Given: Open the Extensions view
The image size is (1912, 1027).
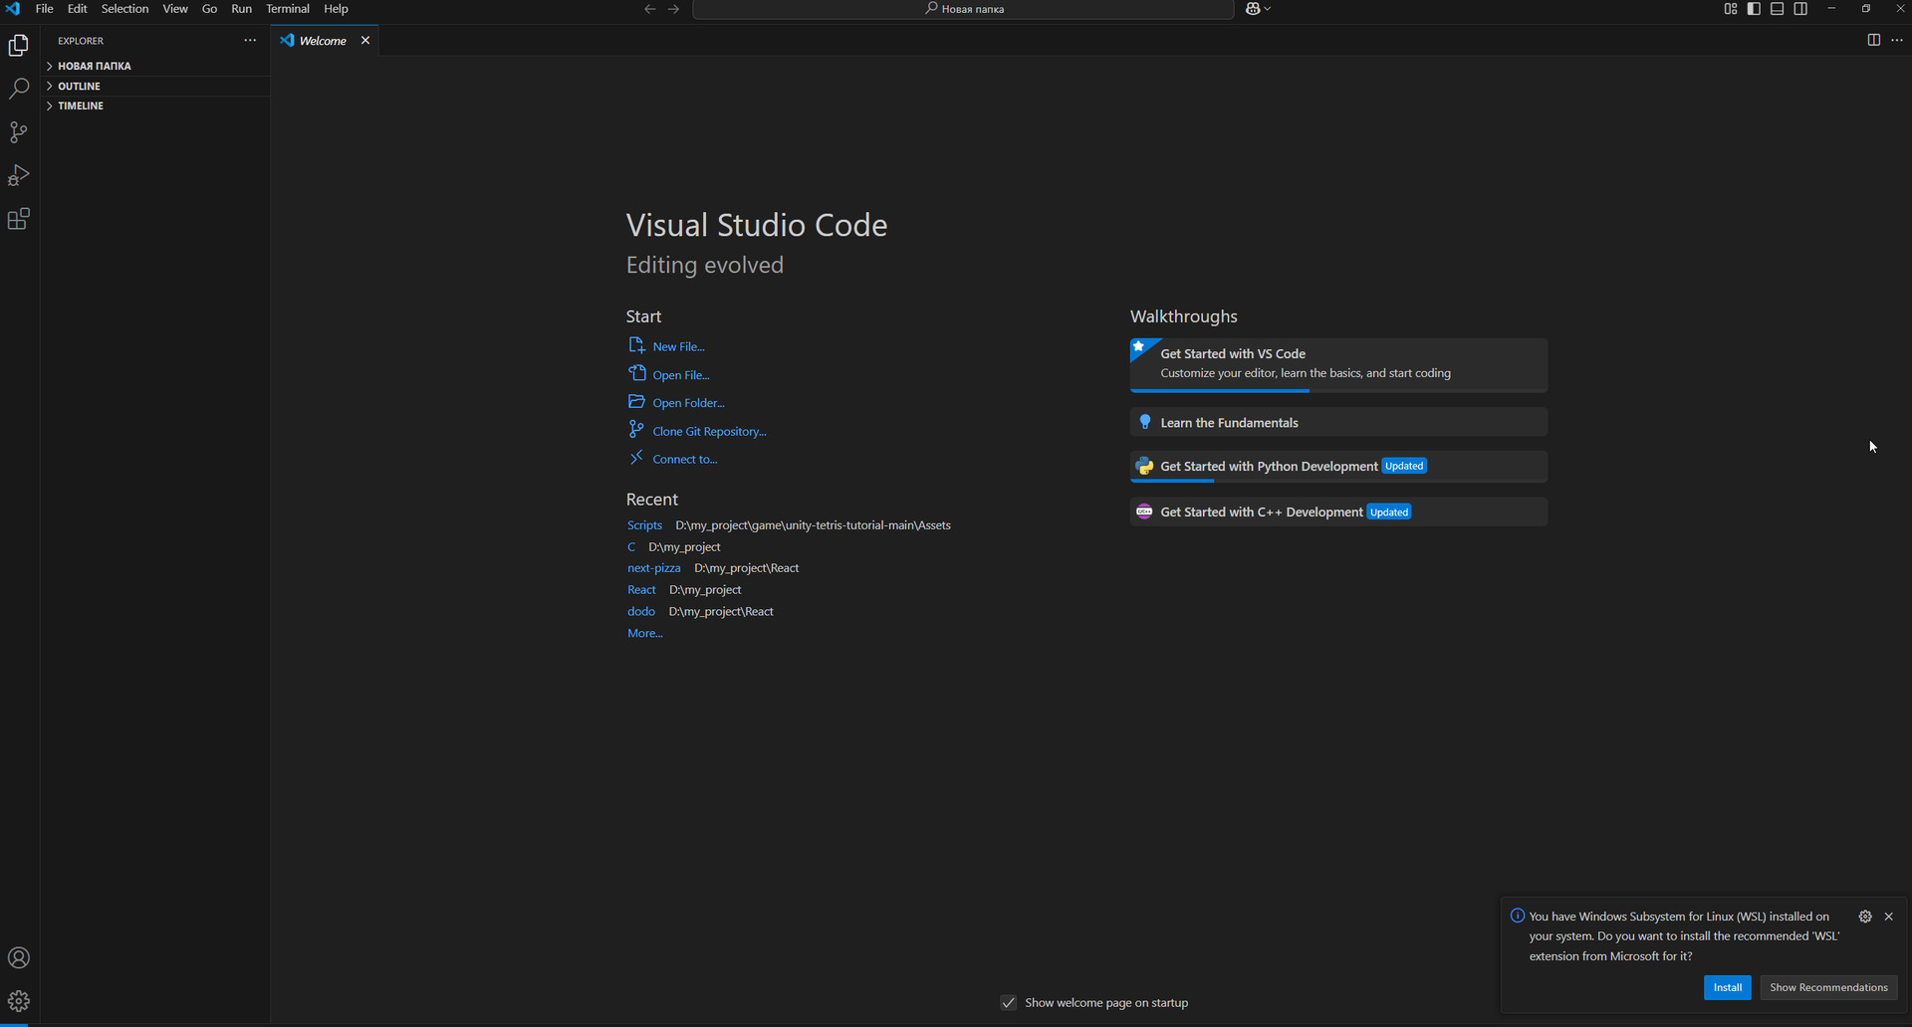Looking at the screenshot, I should [x=19, y=220].
